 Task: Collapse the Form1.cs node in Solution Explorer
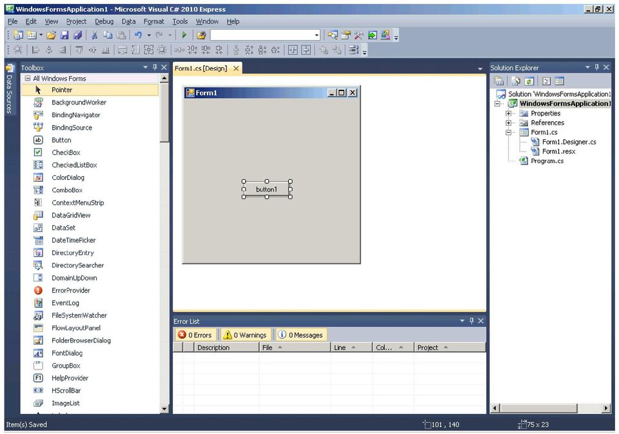pyautogui.click(x=509, y=132)
